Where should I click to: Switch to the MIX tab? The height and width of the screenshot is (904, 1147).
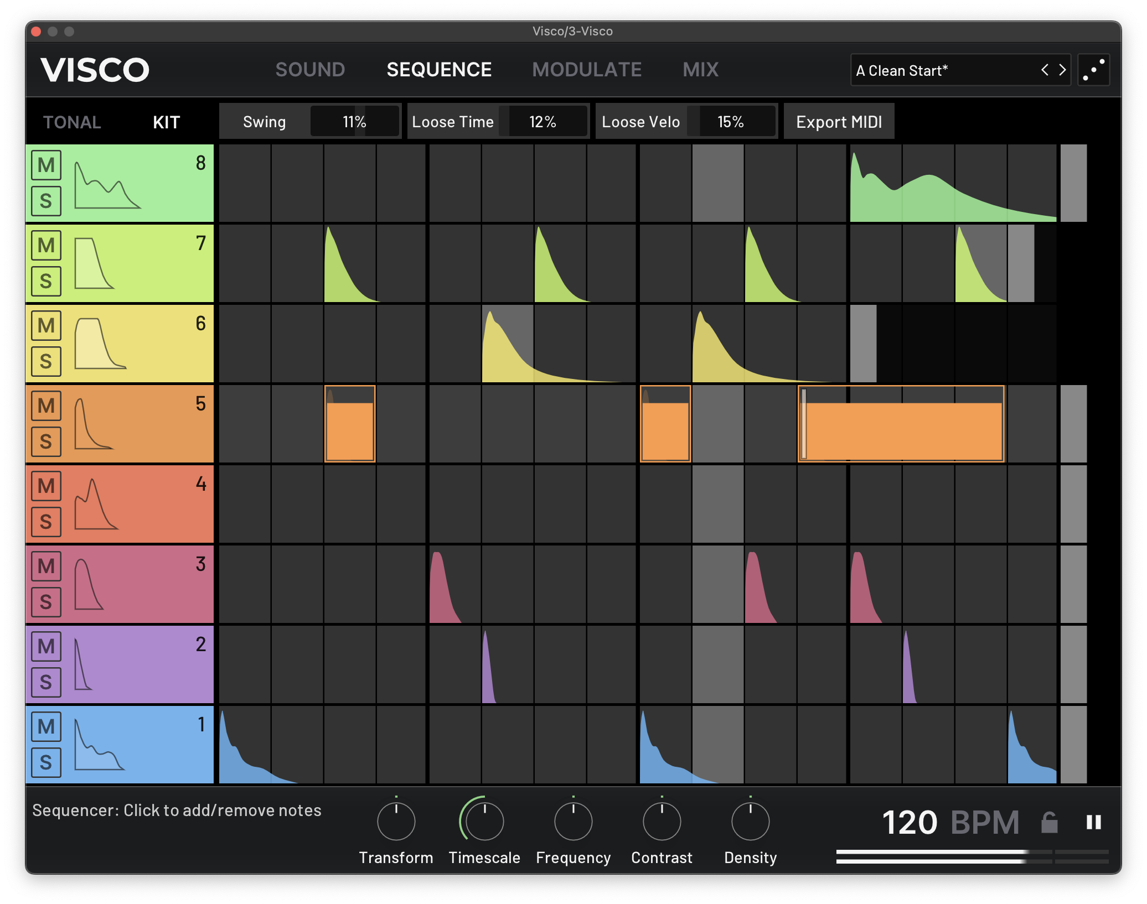[x=700, y=70]
